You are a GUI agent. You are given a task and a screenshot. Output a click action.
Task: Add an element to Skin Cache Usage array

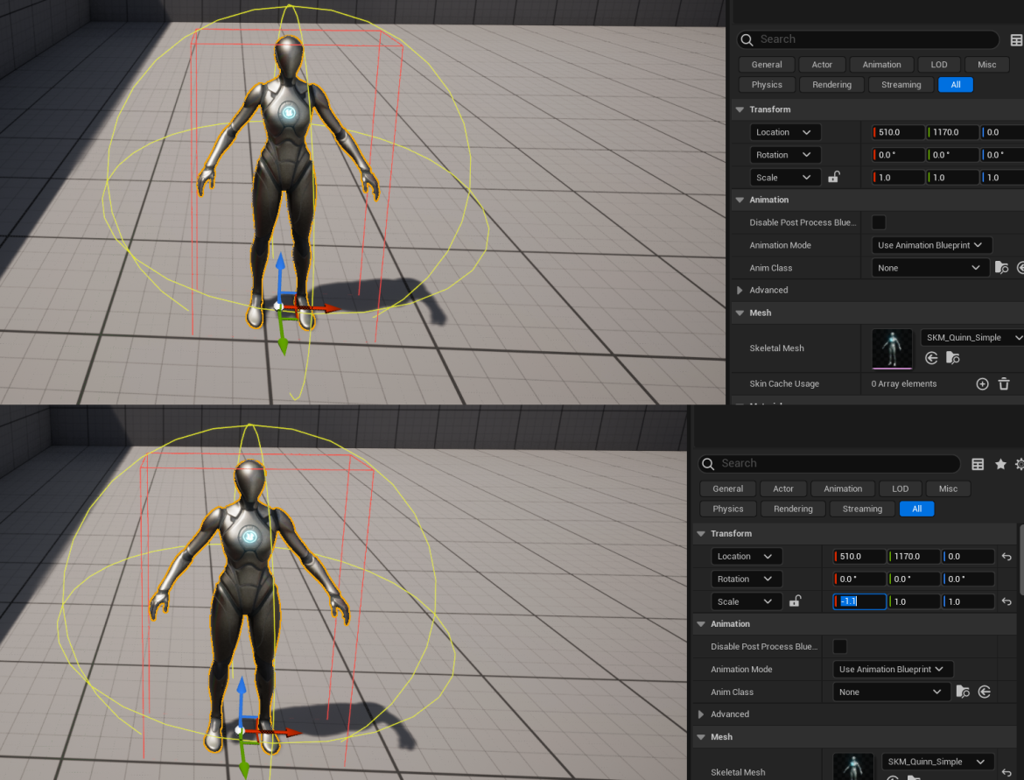[981, 383]
